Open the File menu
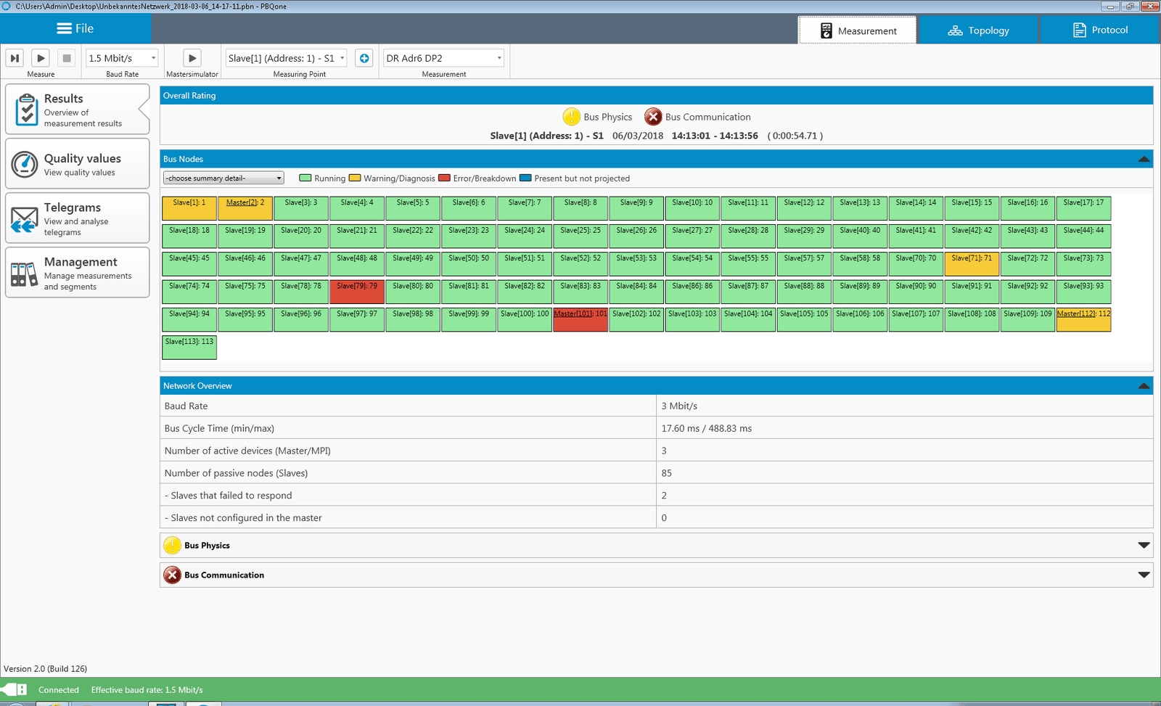Viewport: 1161px width, 706px height. (75, 28)
